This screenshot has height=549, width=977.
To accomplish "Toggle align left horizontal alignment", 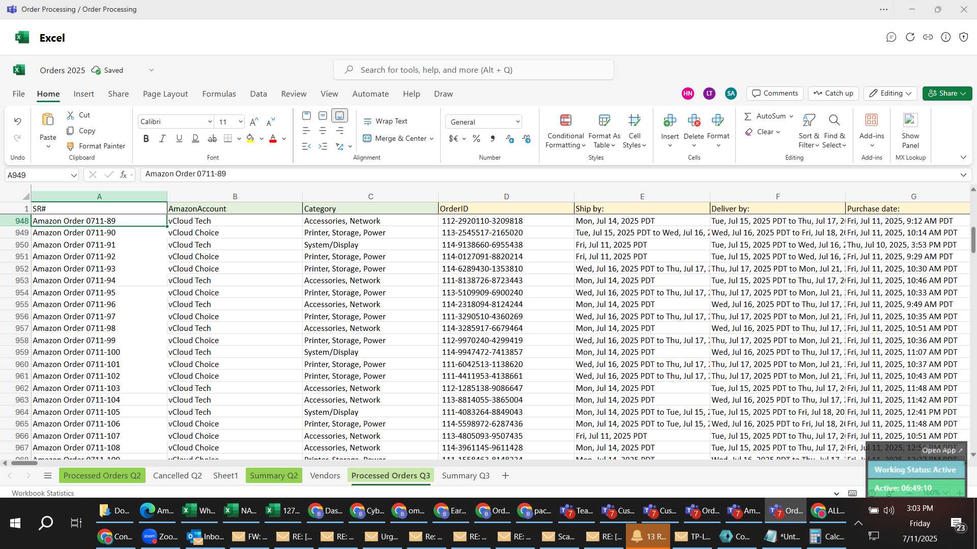I will (306, 131).
